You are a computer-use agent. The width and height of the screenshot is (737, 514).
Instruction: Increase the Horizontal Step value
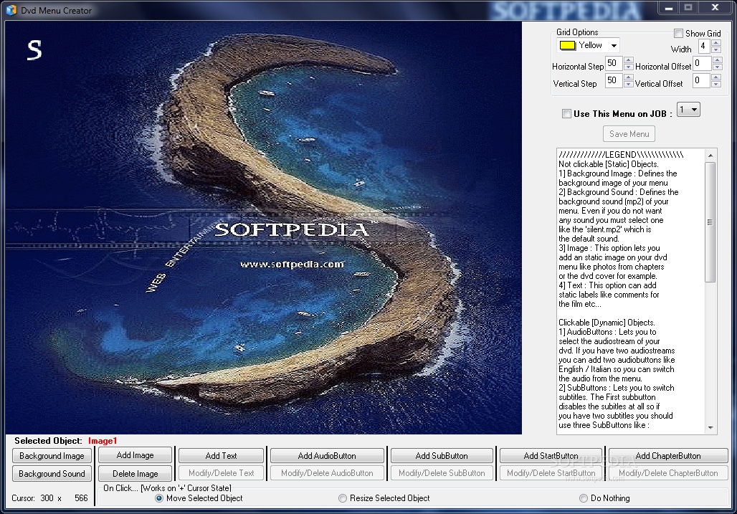(629, 60)
